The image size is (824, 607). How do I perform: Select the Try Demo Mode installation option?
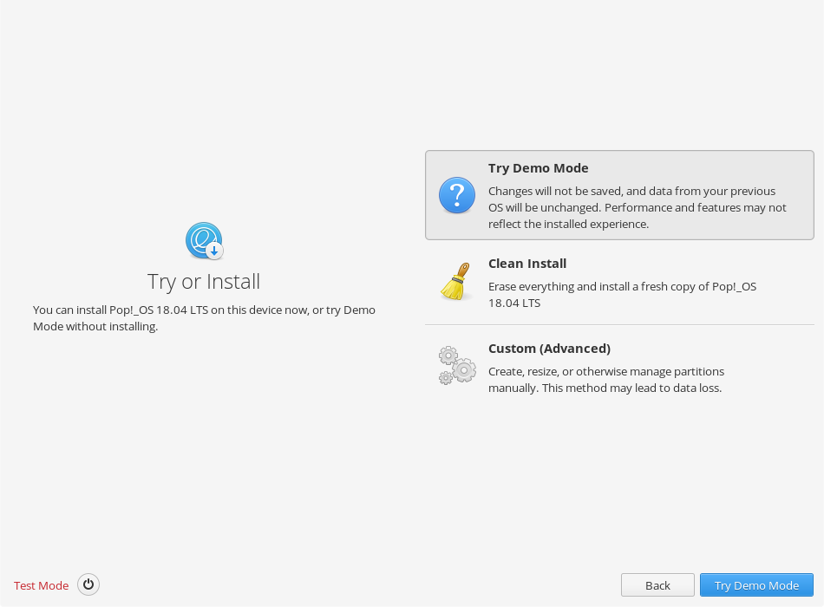point(619,194)
